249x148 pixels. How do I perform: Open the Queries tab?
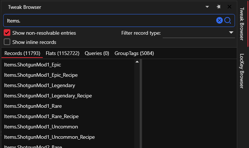(97, 53)
